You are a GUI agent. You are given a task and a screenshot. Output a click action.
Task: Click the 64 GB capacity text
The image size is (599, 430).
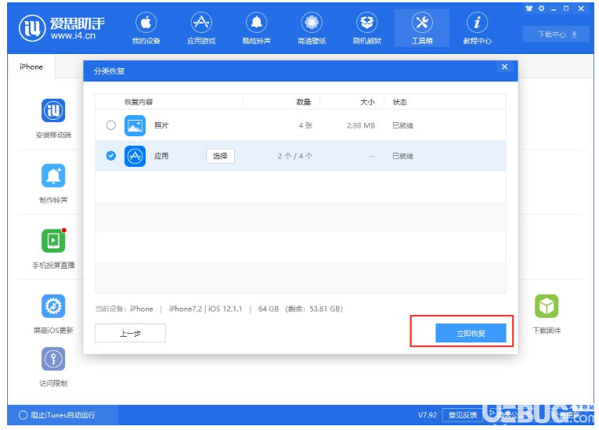269,309
